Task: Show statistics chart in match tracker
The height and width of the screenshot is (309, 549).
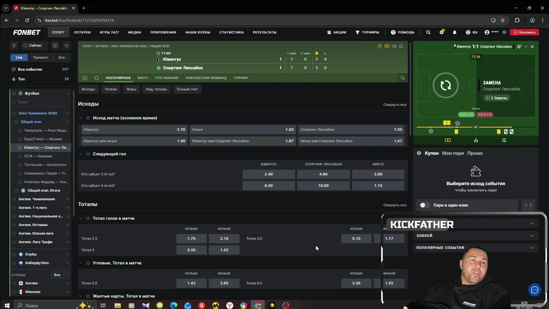Action: [476, 140]
